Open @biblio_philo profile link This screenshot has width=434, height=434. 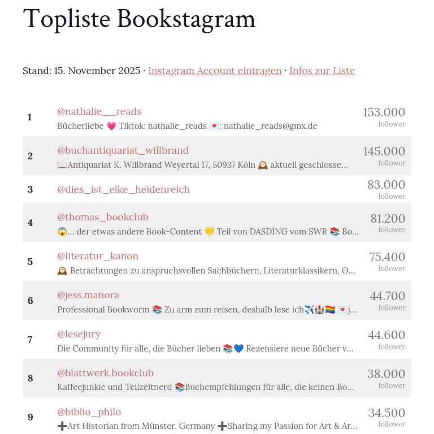[x=89, y=412]
